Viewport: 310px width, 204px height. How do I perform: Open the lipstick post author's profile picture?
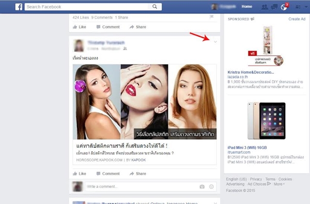point(79,45)
